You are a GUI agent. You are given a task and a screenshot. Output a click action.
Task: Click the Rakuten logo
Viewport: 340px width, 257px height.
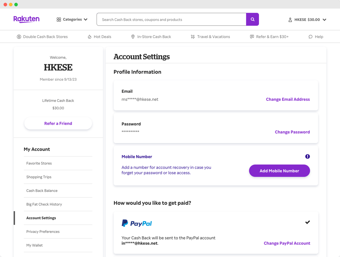tap(26, 19)
